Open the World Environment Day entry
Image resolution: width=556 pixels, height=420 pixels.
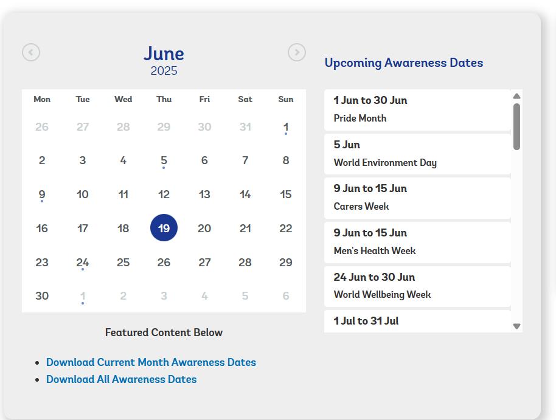coord(417,154)
